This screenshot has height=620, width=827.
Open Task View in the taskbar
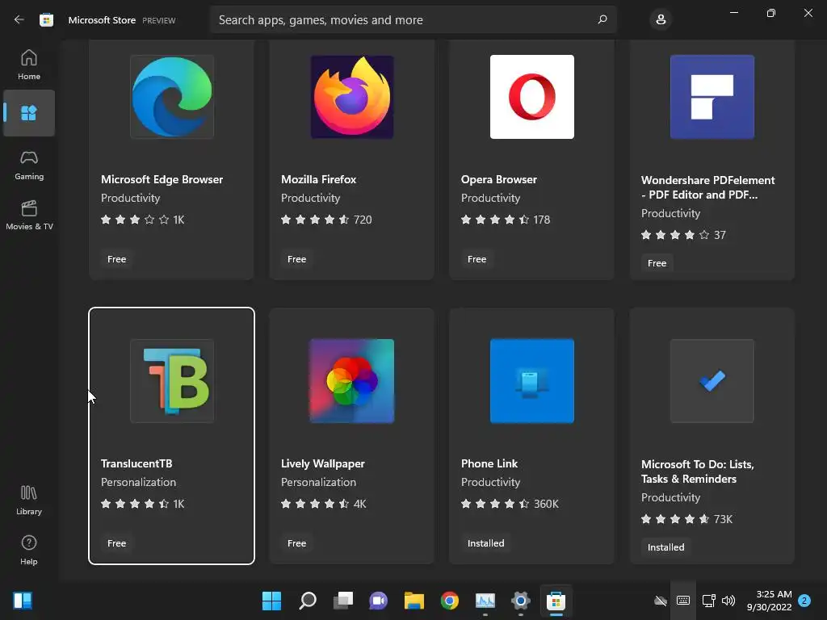[x=342, y=601]
